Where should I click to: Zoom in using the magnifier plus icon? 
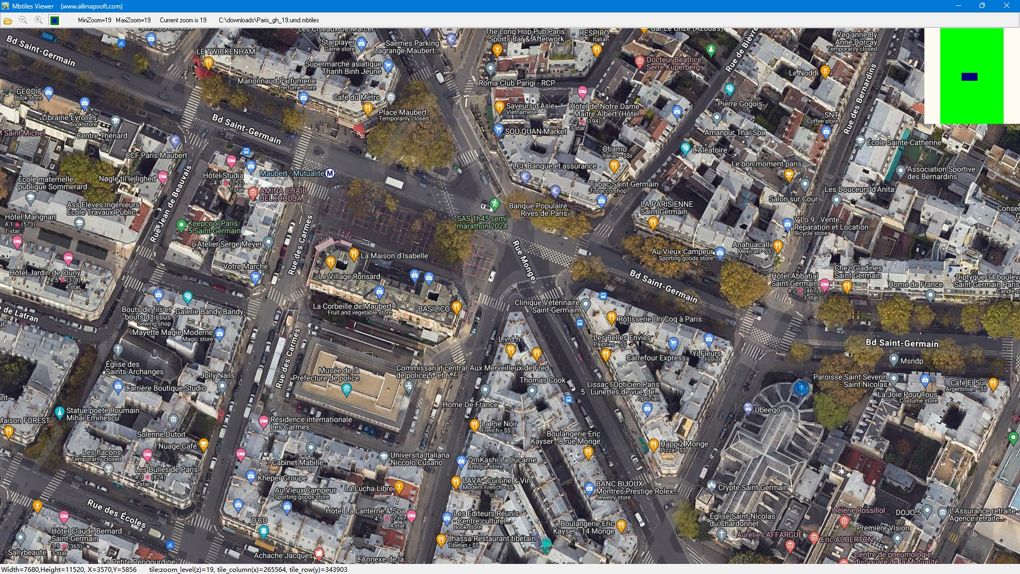click(38, 20)
